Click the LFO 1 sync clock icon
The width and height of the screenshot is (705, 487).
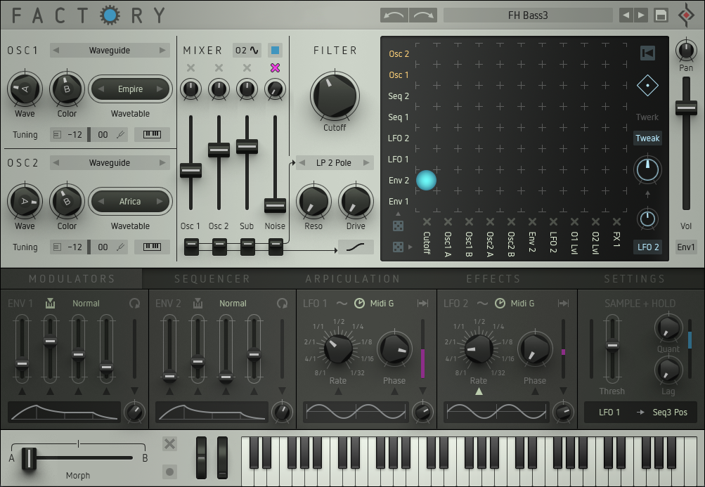tap(359, 304)
